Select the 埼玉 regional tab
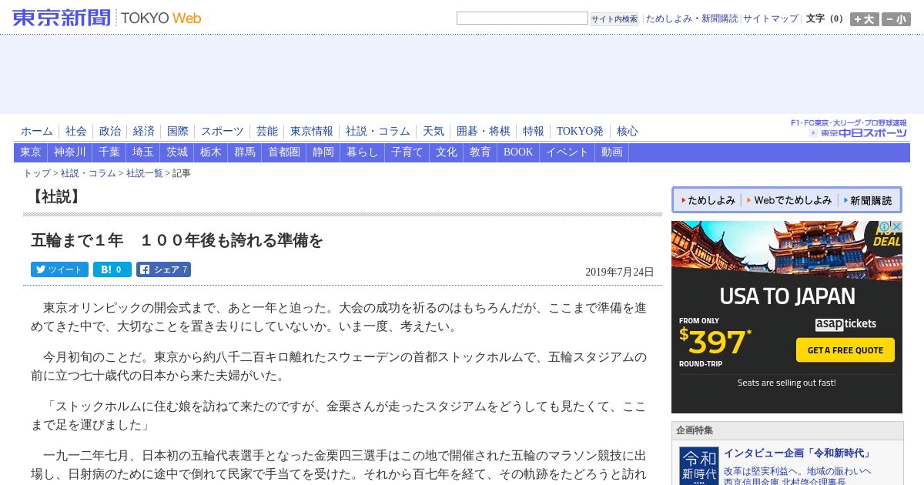Image resolution: width=924 pixels, height=485 pixels. [x=143, y=152]
